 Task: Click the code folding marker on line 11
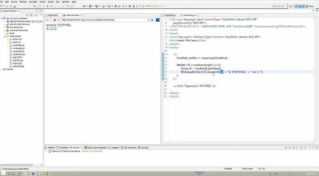(x=167, y=55)
